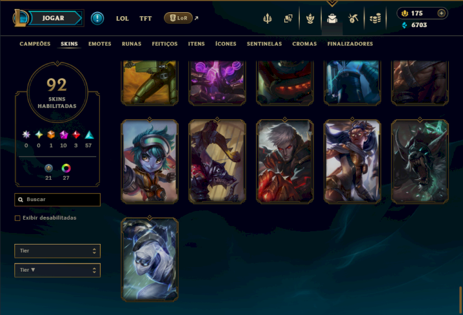Expand the first Tier dropdown
Viewport: 463px width, 315px height.
pos(57,251)
